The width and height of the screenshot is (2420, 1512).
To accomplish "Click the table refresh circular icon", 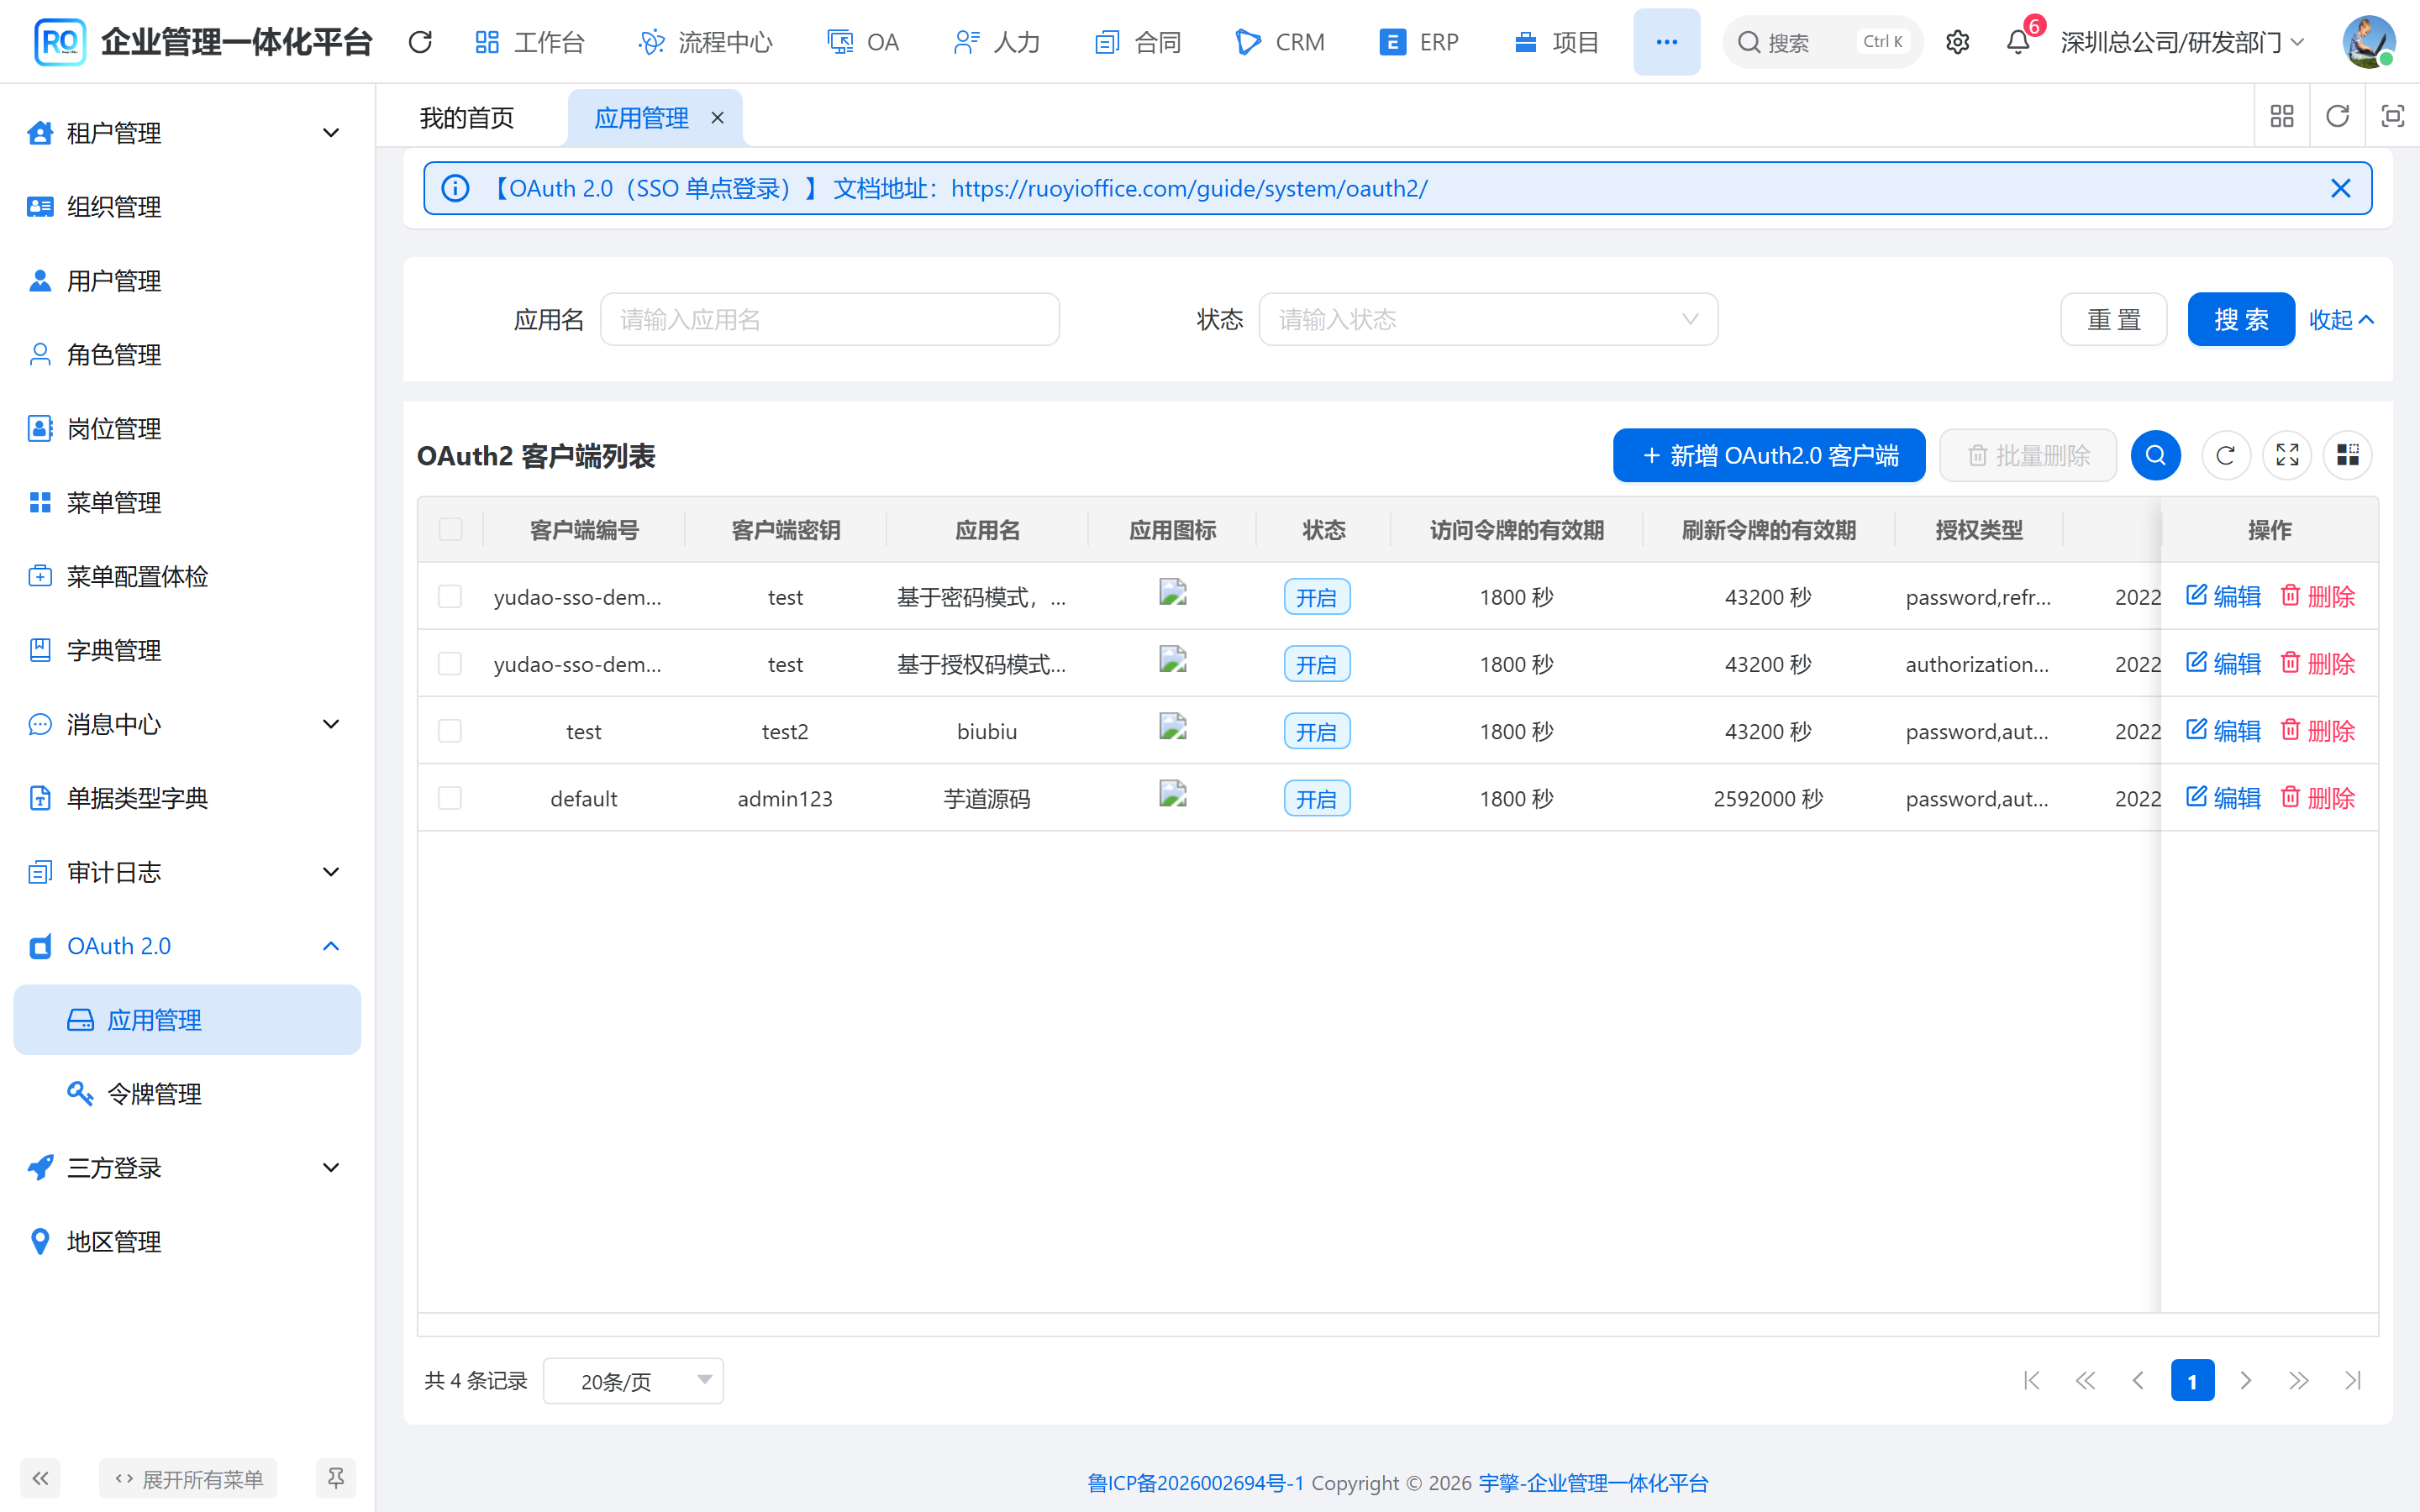I will [2226, 456].
